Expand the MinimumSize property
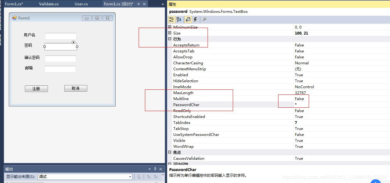Screen dimensions: 390x183 170,27
